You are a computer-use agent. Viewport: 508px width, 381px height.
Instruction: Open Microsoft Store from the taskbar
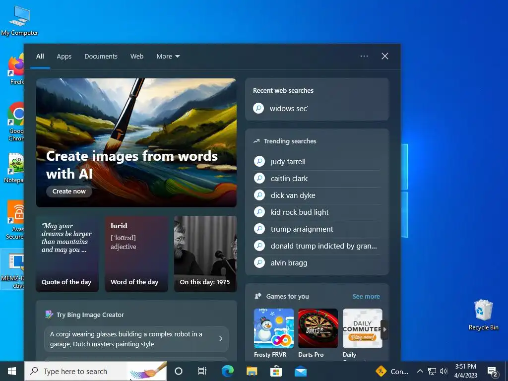[x=276, y=371]
